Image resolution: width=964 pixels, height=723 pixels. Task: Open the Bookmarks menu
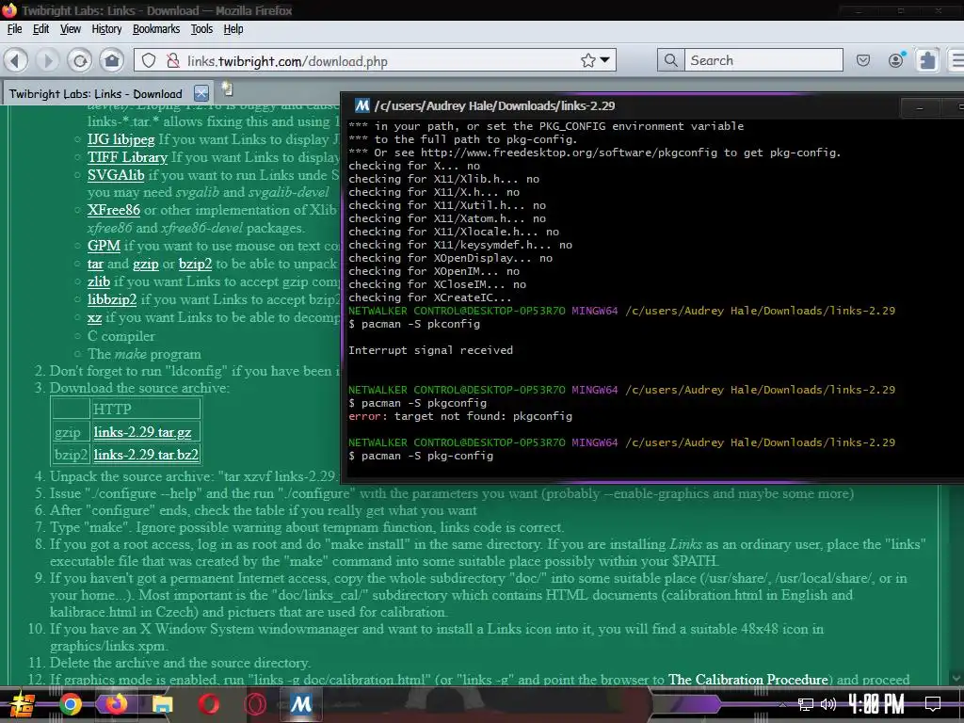(x=156, y=29)
